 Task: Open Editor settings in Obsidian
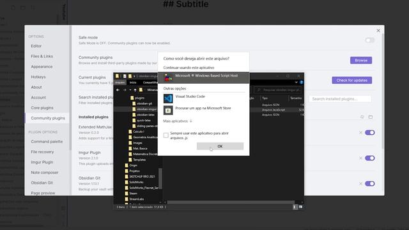point(36,46)
